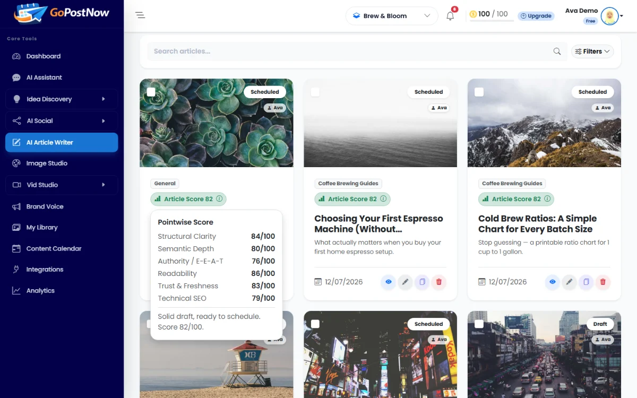
Task: Expand the AI Social submenu arrow
Action: [104, 121]
